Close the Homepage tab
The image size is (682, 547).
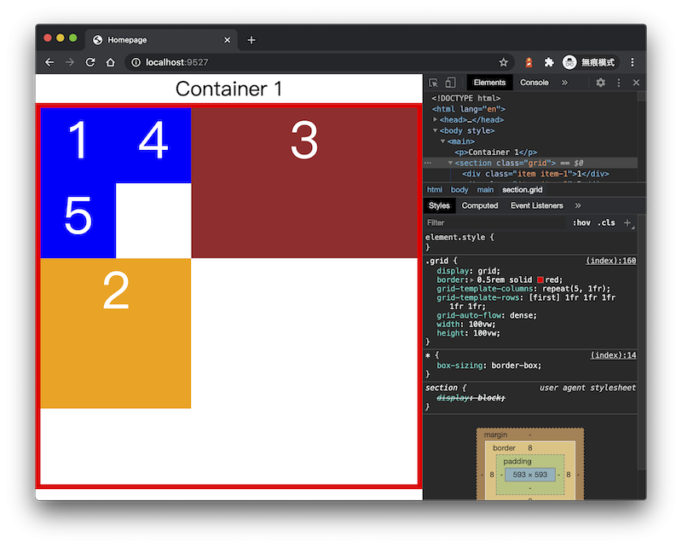(x=227, y=40)
